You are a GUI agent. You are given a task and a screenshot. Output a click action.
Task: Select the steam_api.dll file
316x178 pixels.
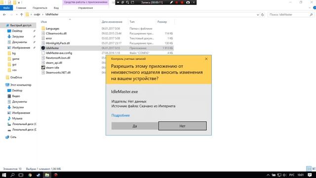pos(54,63)
